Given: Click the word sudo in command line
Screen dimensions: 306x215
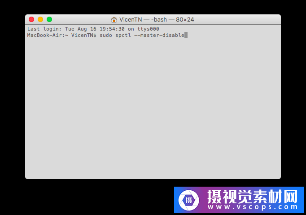Looking at the screenshot, I should (x=106, y=35).
